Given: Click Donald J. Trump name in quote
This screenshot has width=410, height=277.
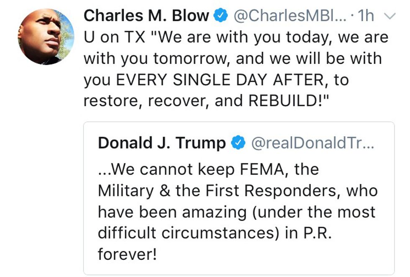Looking at the screenshot, I should point(161,143).
